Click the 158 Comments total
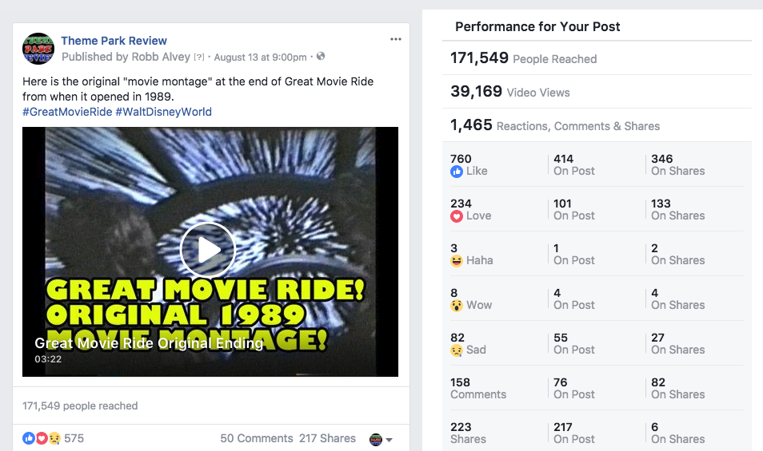Screen dimensions: 763x451 click(x=477, y=389)
